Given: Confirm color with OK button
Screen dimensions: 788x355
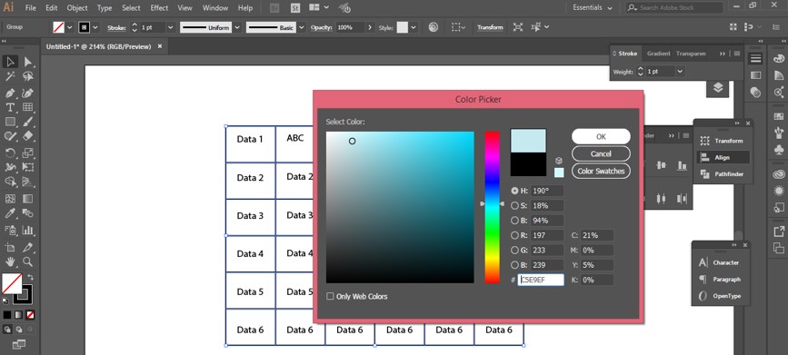Looking at the screenshot, I should click(x=601, y=136).
